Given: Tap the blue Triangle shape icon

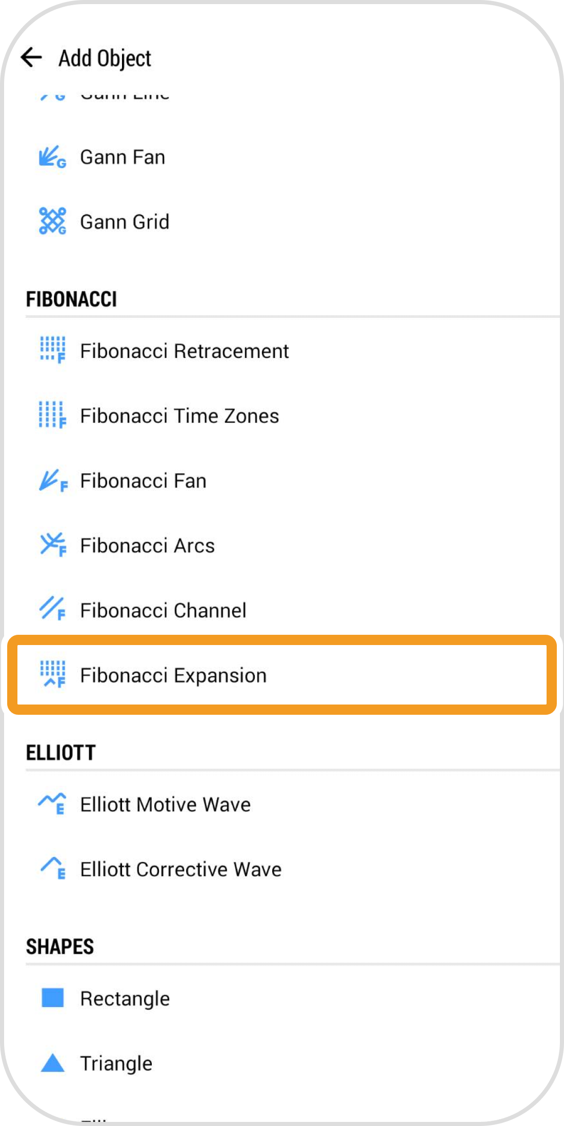Looking at the screenshot, I should pos(52,1063).
